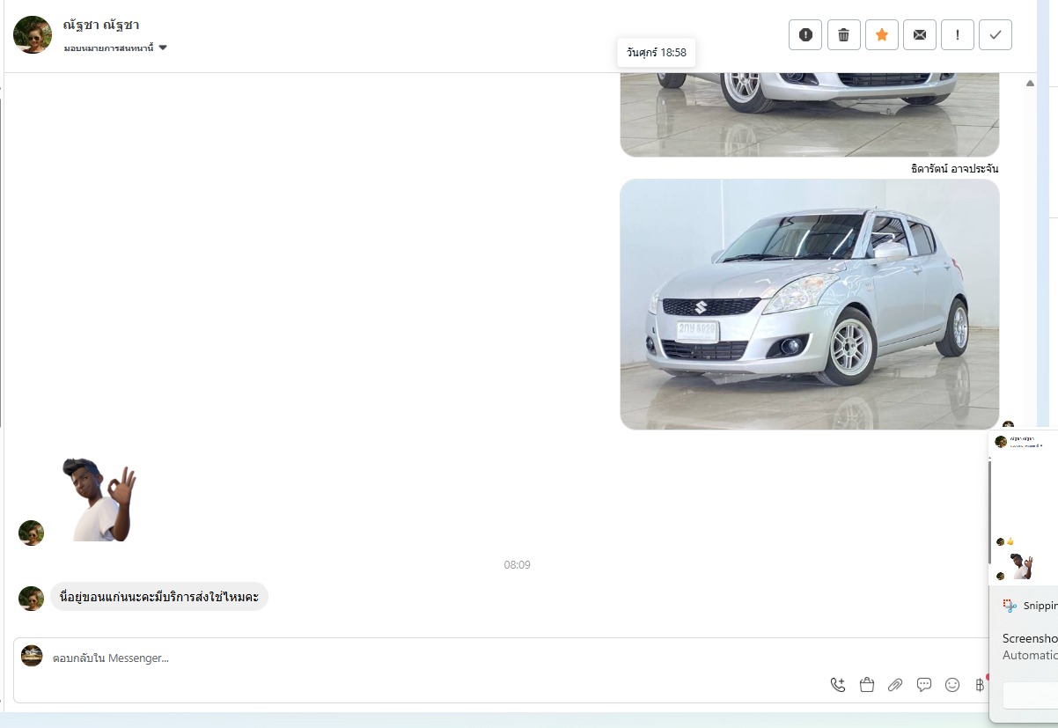Start call with phone-plus icon

pos(838,684)
